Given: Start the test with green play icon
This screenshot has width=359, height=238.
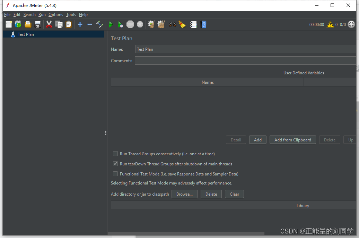Looking at the screenshot, I should [x=111, y=24].
